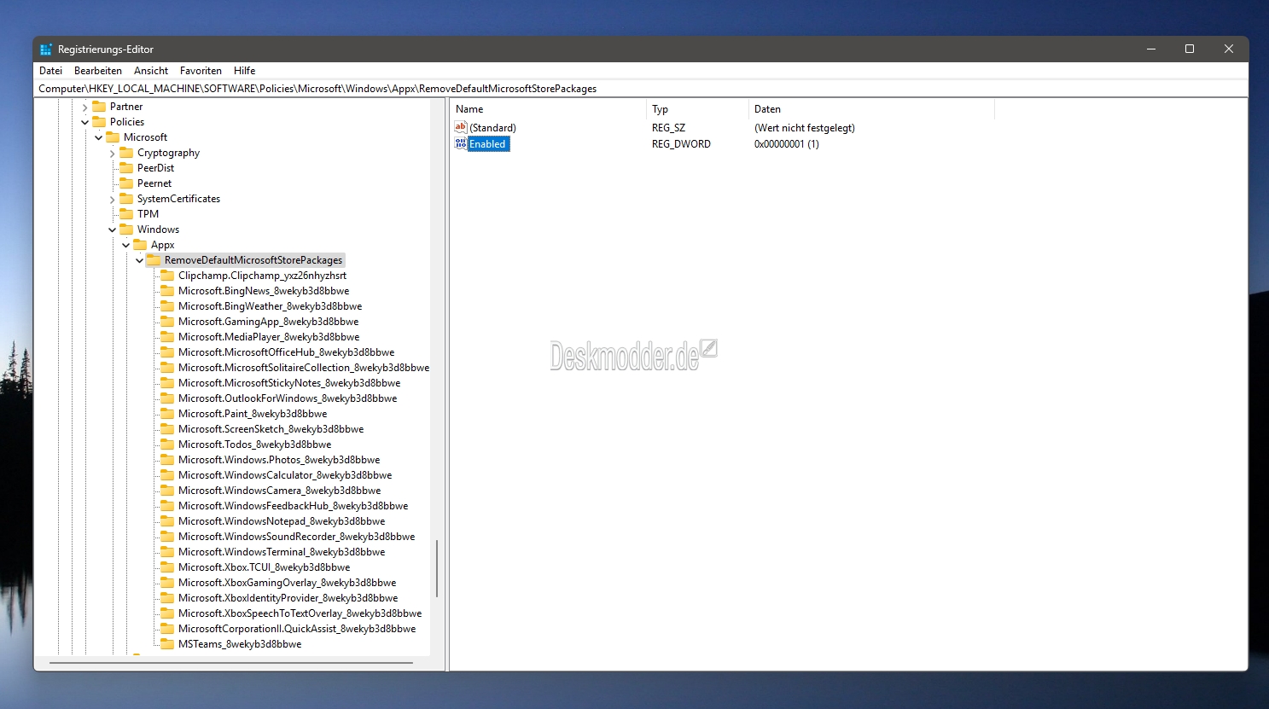Click the folder icon beside SystemCertificates

click(x=126, y=199)
